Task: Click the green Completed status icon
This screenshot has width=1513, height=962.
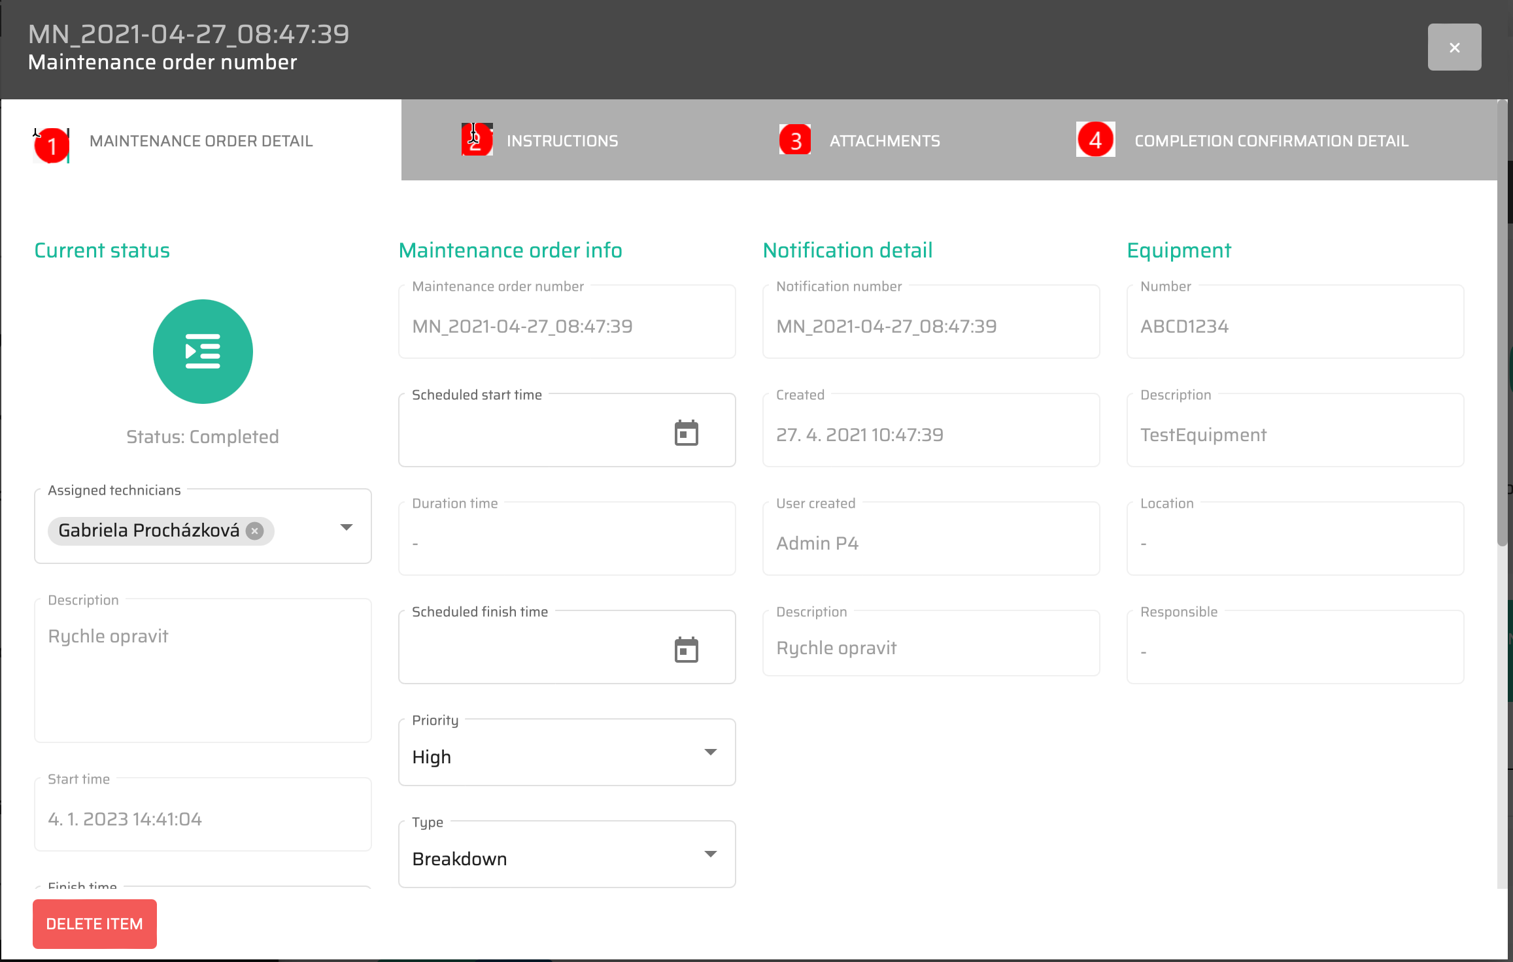Action: tap(203, 352)
